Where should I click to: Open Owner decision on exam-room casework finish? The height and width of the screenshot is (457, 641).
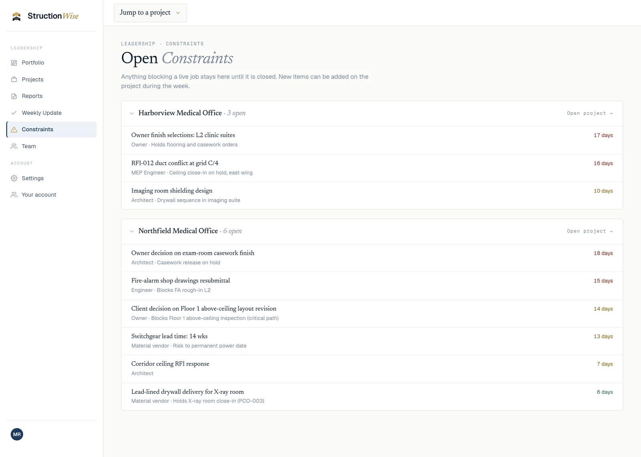[x=372, y=258]
